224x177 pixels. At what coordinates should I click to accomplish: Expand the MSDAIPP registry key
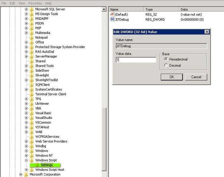pos(26,19)
